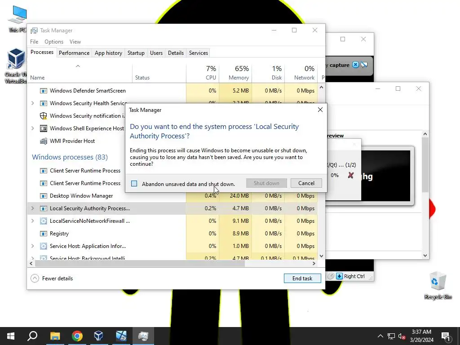
Task: Click the Status column header
Action: tap(159, 73)
